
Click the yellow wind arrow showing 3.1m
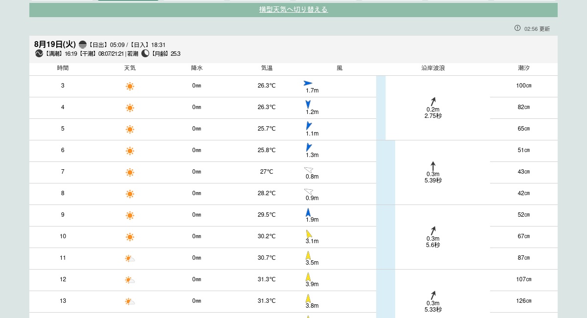tap(309, 234)
